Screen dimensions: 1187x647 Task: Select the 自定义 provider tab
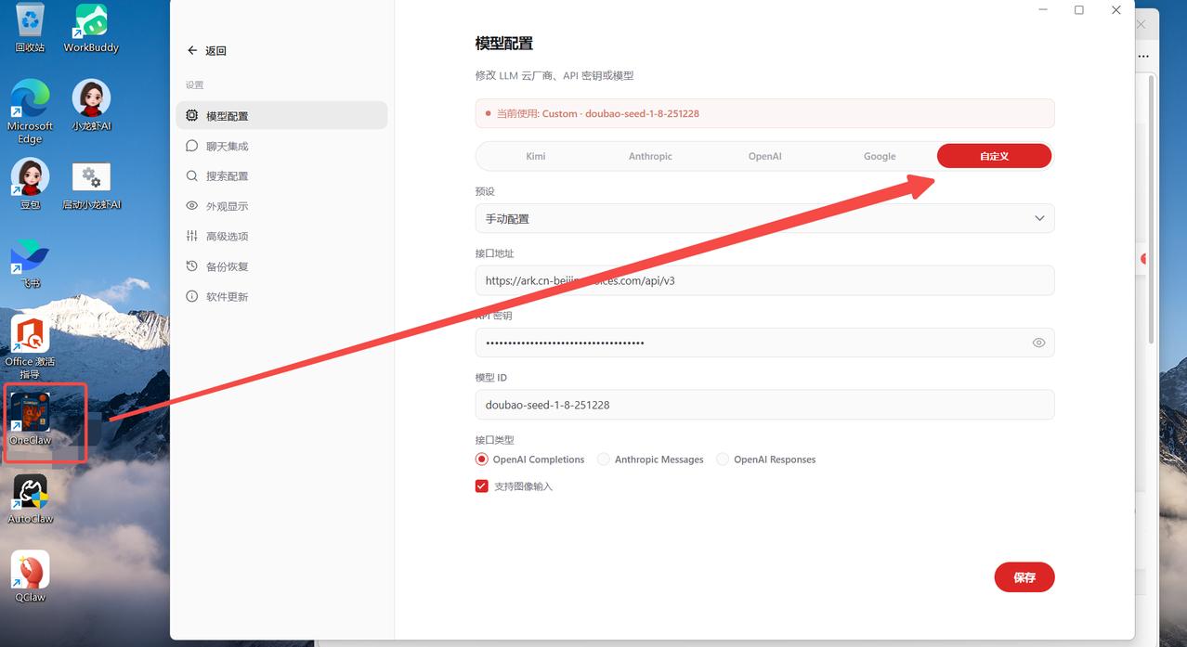pyautogui.click(x=994, y=156)
